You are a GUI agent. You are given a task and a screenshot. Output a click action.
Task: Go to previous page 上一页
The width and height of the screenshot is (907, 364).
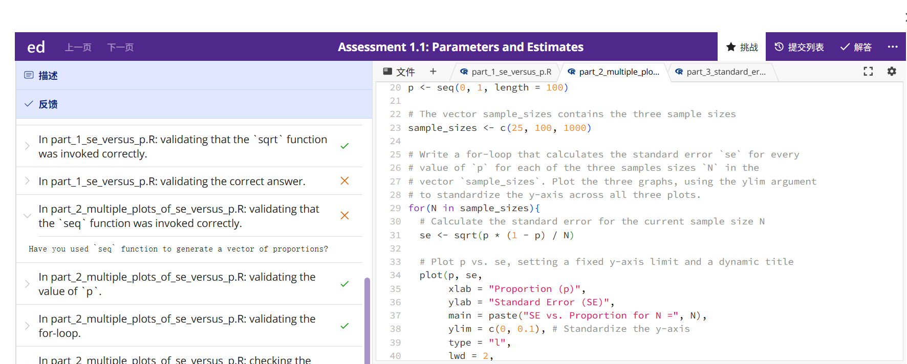tap(78, 48)
